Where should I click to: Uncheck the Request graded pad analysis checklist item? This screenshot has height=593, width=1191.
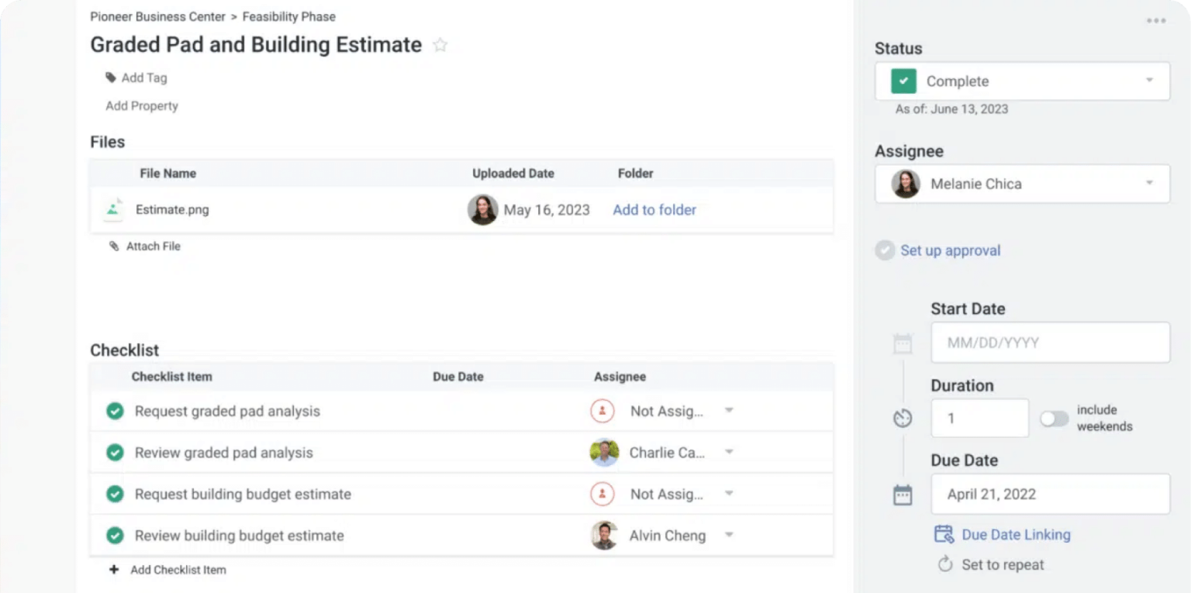pos(115,411)
